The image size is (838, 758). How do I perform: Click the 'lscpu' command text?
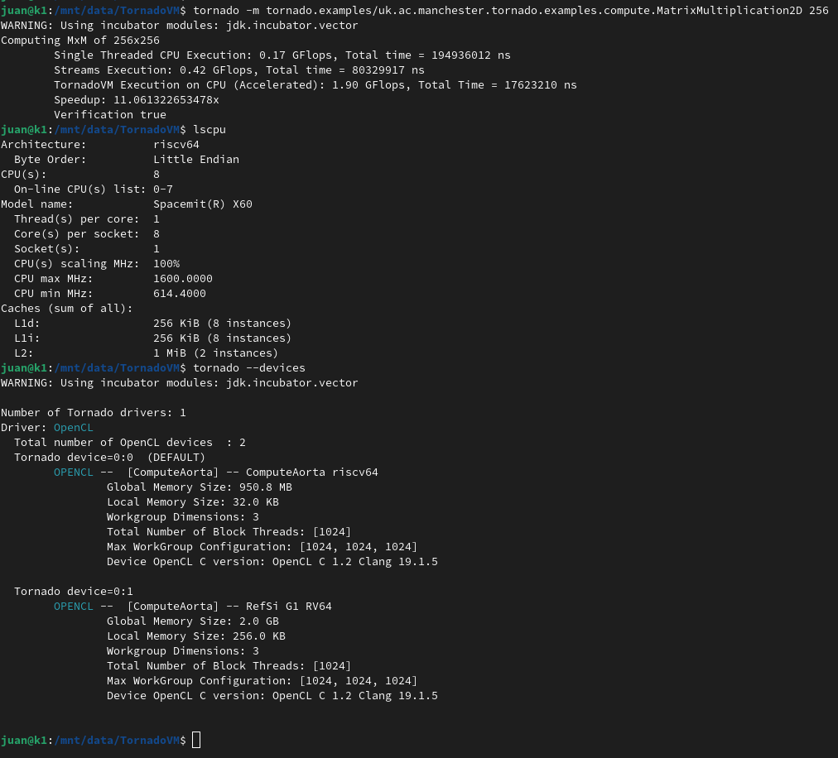coord(209,129)
